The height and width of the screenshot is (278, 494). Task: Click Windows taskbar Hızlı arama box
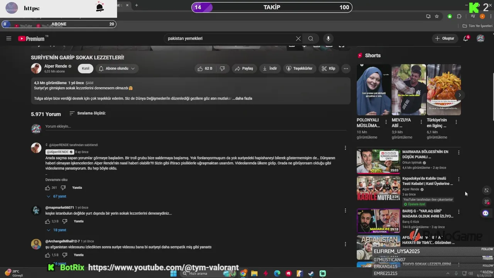pyautogui.click(x=202, y=273)
